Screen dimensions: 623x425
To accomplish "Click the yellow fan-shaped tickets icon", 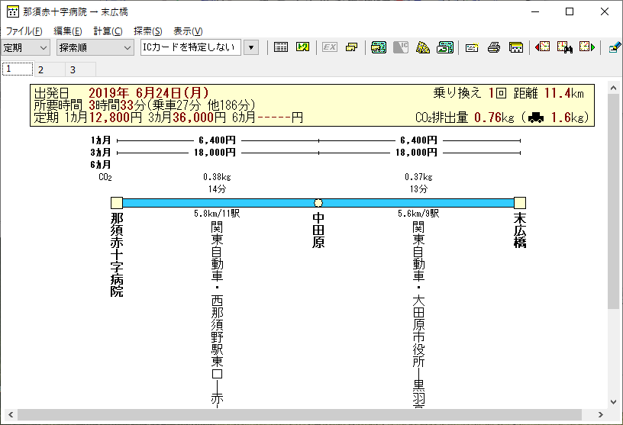I will point(423,47).
